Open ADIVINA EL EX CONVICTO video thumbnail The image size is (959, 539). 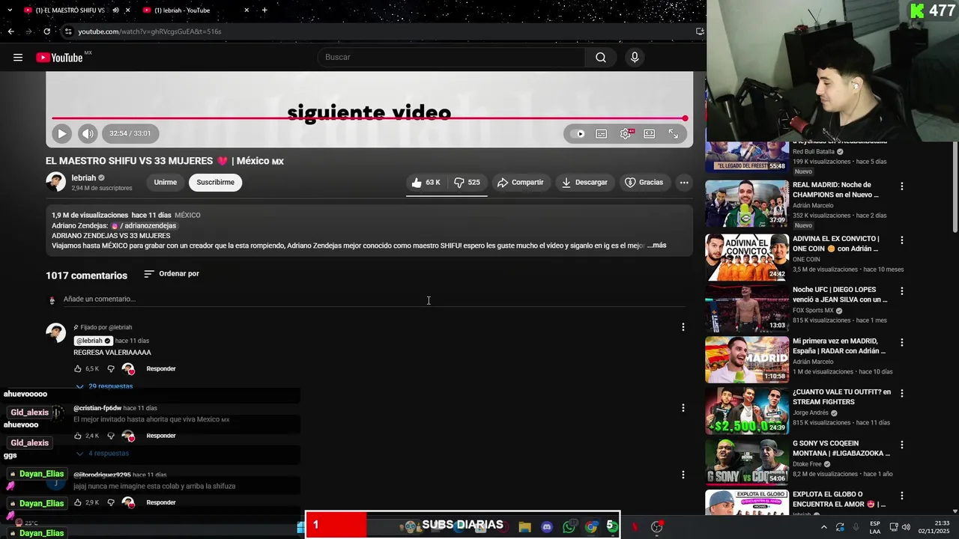tap(746, 258)
